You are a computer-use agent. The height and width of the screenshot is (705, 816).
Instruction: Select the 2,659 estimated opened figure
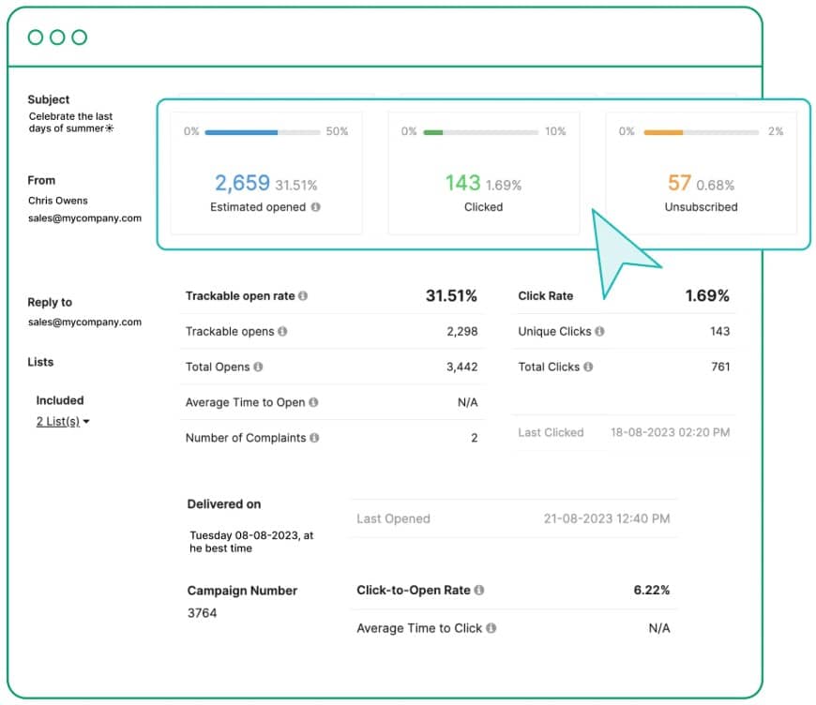pos(243,183)
